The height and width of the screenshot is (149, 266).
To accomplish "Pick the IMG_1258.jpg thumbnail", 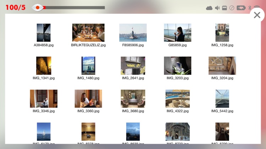I will [x=222, y=33].
